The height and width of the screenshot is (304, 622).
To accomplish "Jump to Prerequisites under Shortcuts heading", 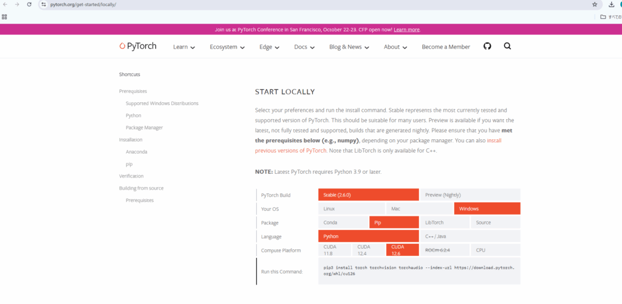I will tap(133, 91).
